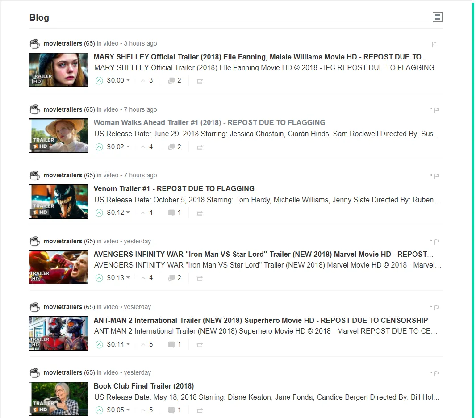The width and height of the screenshot is (476, 418).
Task: Flag the Venom Trailer #1 post
Action: tap(437, 176)
